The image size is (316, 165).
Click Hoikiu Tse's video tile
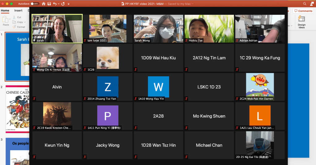[209, 28]
